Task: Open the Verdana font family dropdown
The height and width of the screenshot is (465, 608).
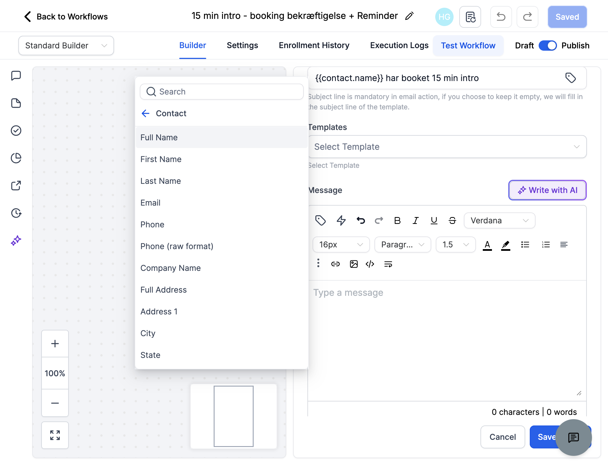Action: point(499,220)
